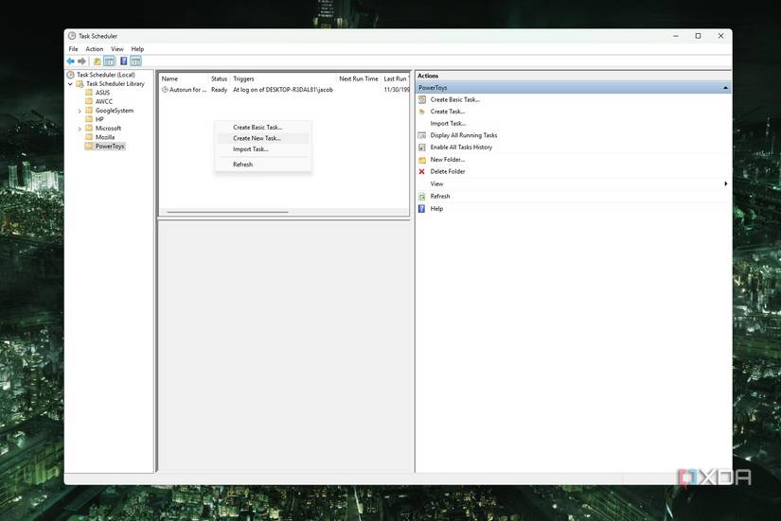Image resolution: width=781 pixels, height=521 pixels.
Task: Click the Up one level folder icon
Action: [x=97, y=61]
